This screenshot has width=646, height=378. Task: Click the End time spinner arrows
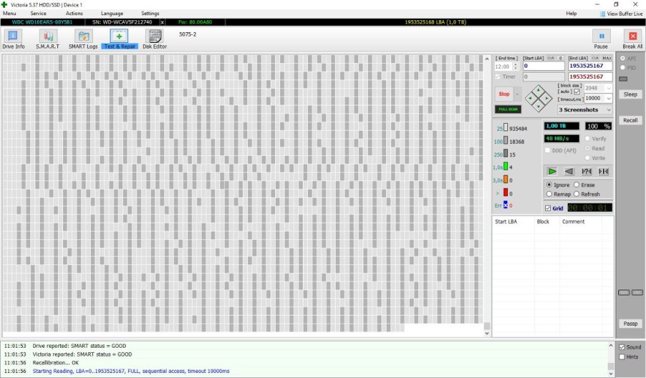[x=515, y=66]
